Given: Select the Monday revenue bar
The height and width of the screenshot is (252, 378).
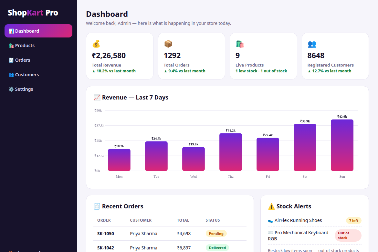Looking at the screenshot, I should [x=119, y=160].
